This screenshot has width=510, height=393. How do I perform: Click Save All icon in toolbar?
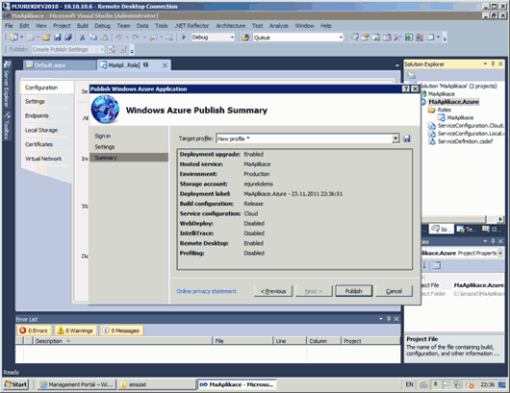click(68, 38)
